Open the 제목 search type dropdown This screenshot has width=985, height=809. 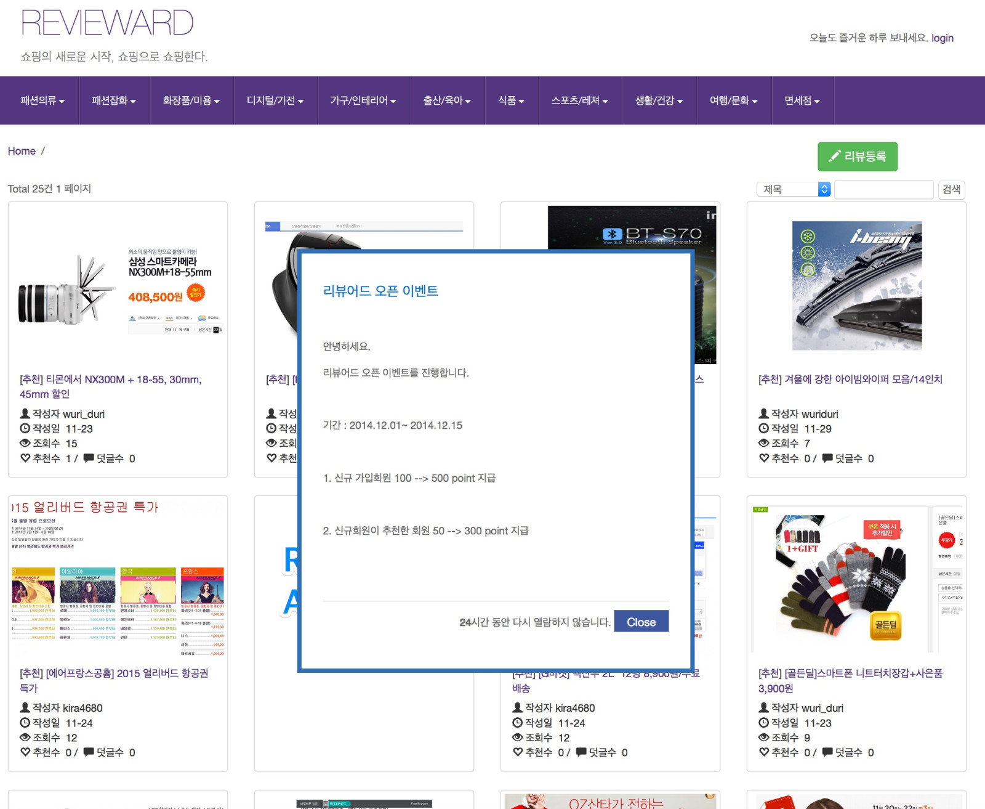(x=794, y=189)
